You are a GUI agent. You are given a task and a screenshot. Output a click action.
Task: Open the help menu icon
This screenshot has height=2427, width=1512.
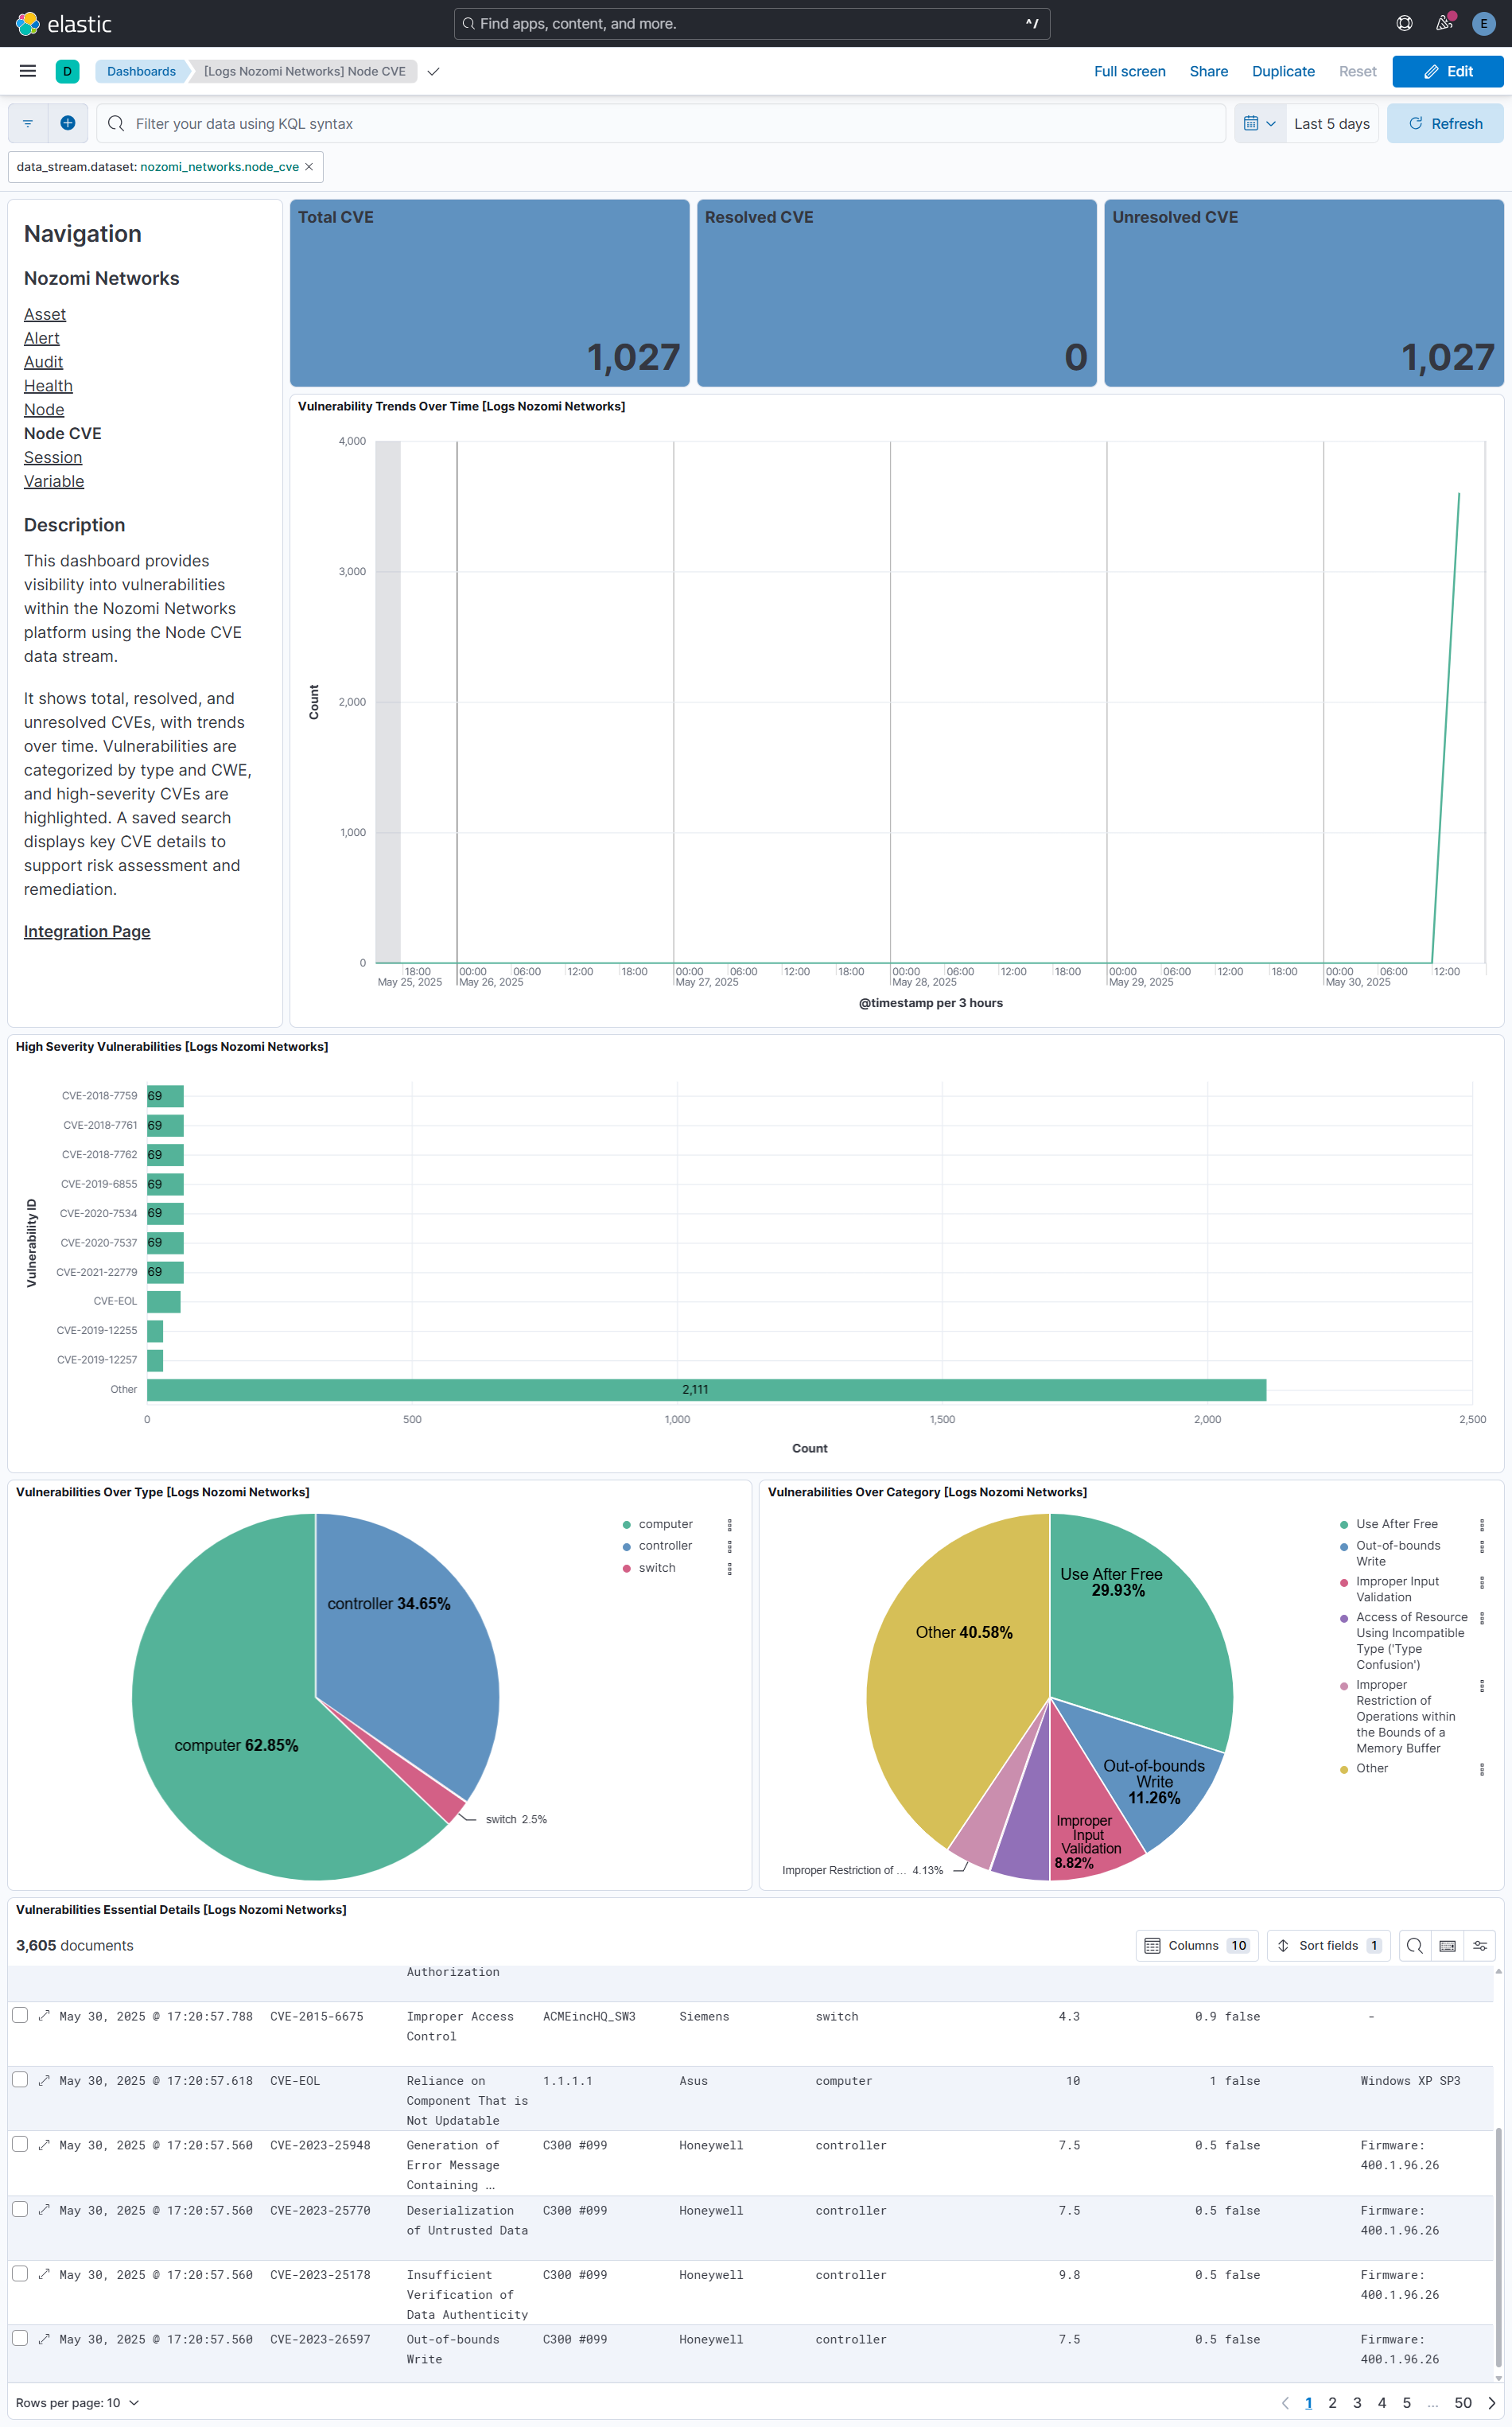[x=1404, y=23]
